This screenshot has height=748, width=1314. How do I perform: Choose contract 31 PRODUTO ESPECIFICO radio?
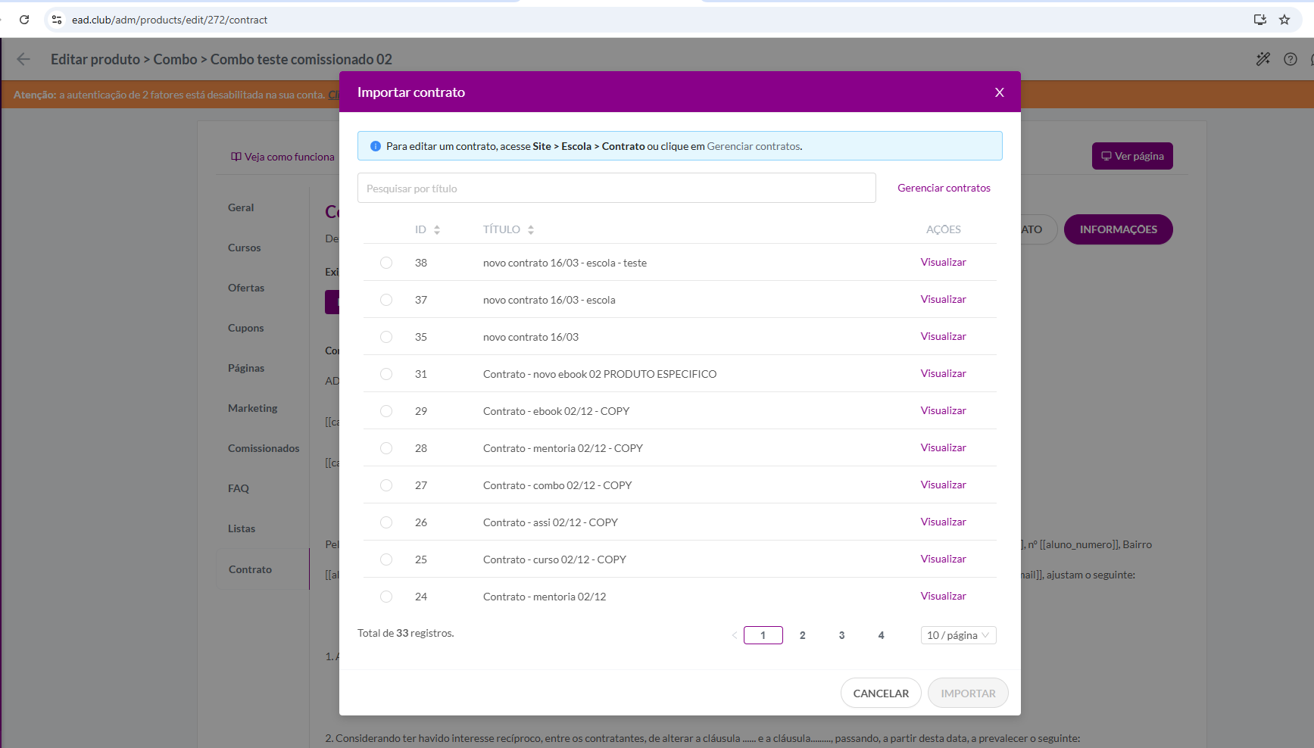pos(386,374)
